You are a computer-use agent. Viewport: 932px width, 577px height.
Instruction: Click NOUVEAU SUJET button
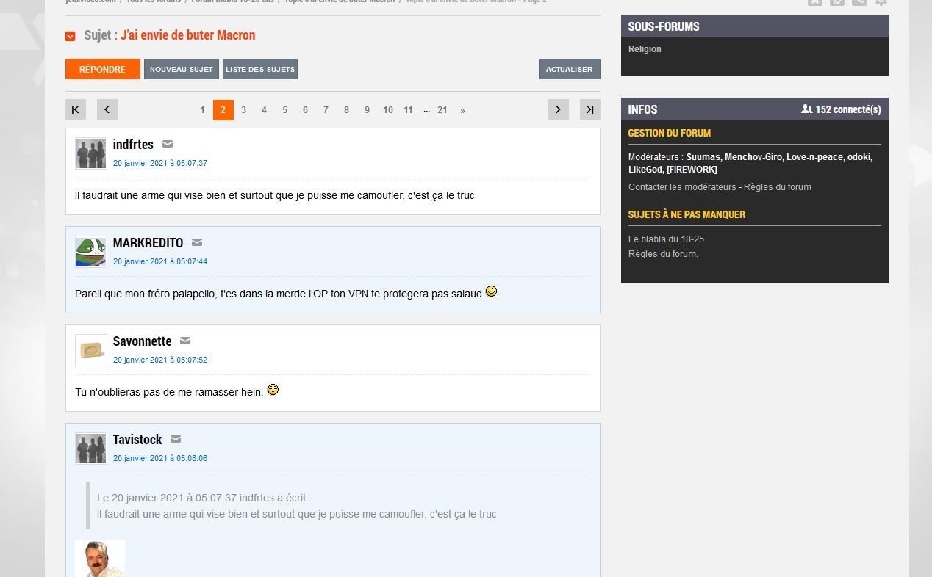(182, 69)
